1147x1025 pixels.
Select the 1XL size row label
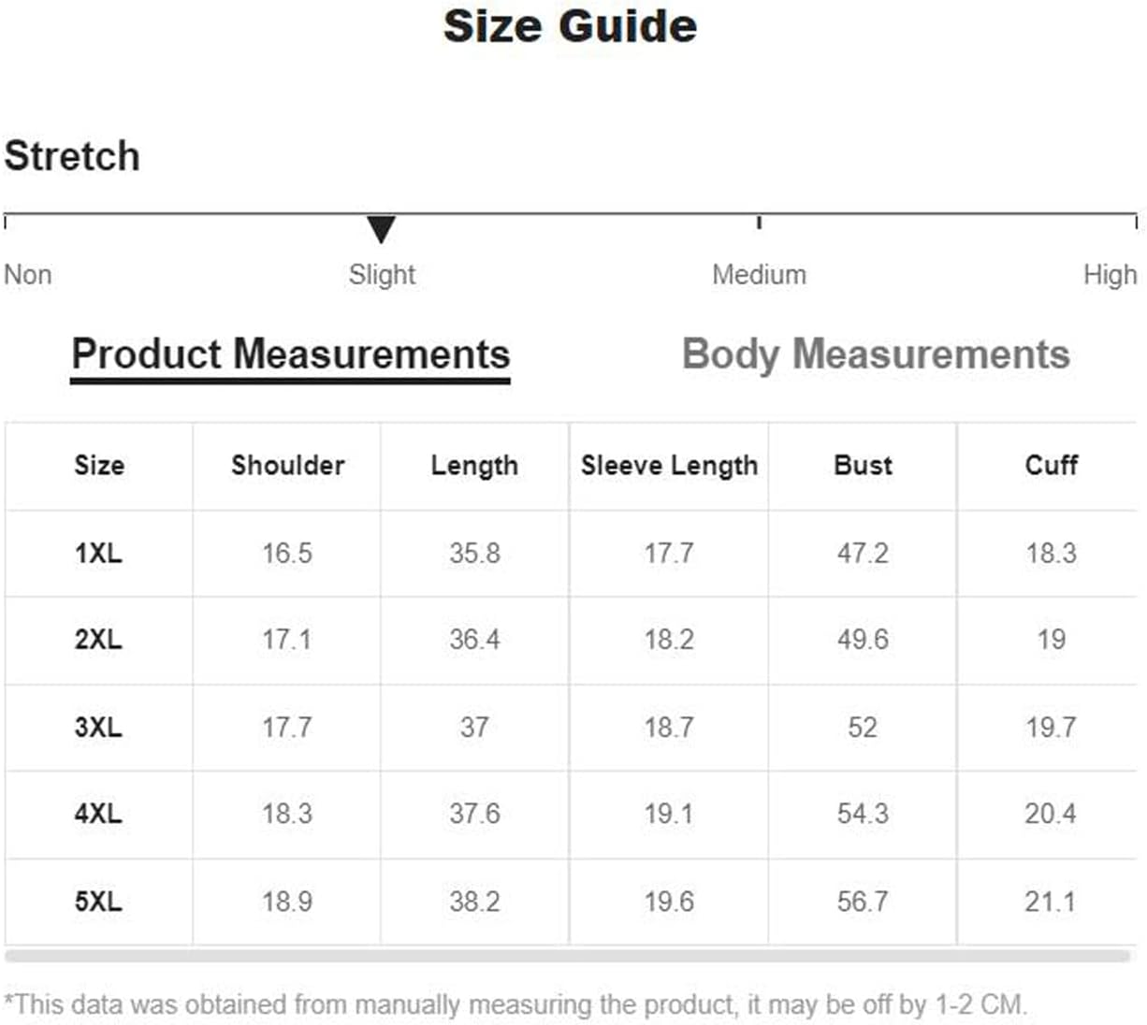tap(98, 553)
